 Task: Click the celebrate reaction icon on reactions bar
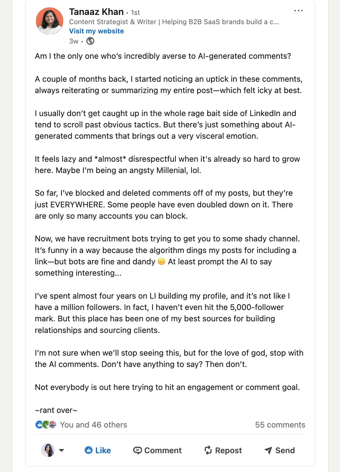(x=45, y=424)
